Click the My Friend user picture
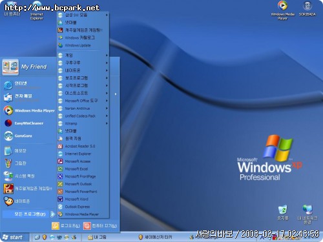Screen dimensions: 323x242 tap(10, 67)
